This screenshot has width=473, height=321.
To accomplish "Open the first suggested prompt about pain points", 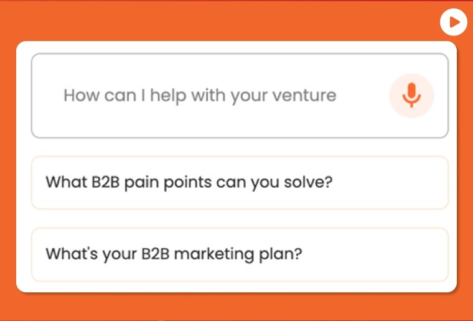I will point(240,182).
